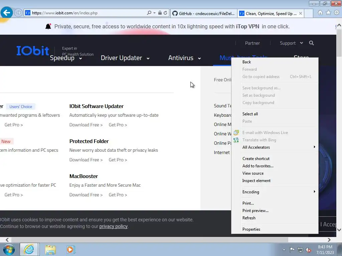Choose Create shortcut in context menu
Viewport: 342px width, 256px height.
[x=275, y=158]
